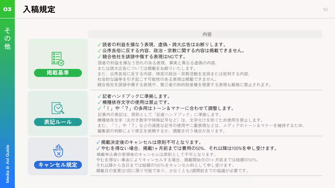Click the Media & Ad Guide vertical label
Screen dimensions: 335x188
coord(7,164)
